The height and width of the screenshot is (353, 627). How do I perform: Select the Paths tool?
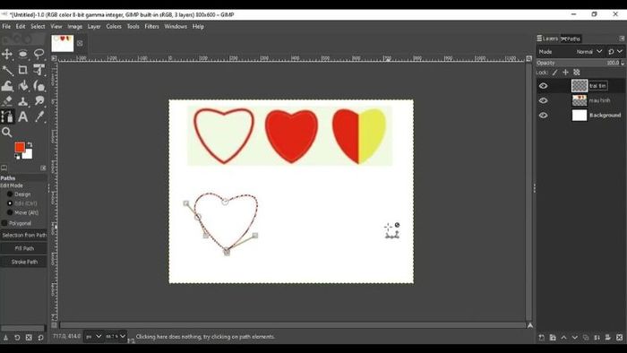(7, 116)
